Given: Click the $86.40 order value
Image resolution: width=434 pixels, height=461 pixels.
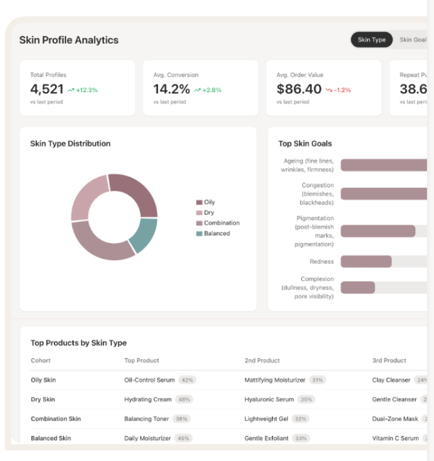Looking at the screenshot, I should click(x=299, y=89).
